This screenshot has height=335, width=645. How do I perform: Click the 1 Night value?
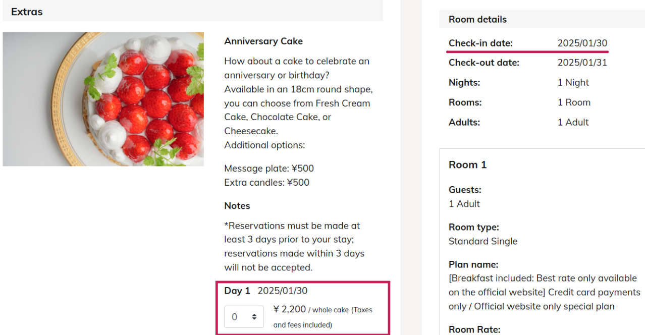pyautogui.click(x=573, y=83)
